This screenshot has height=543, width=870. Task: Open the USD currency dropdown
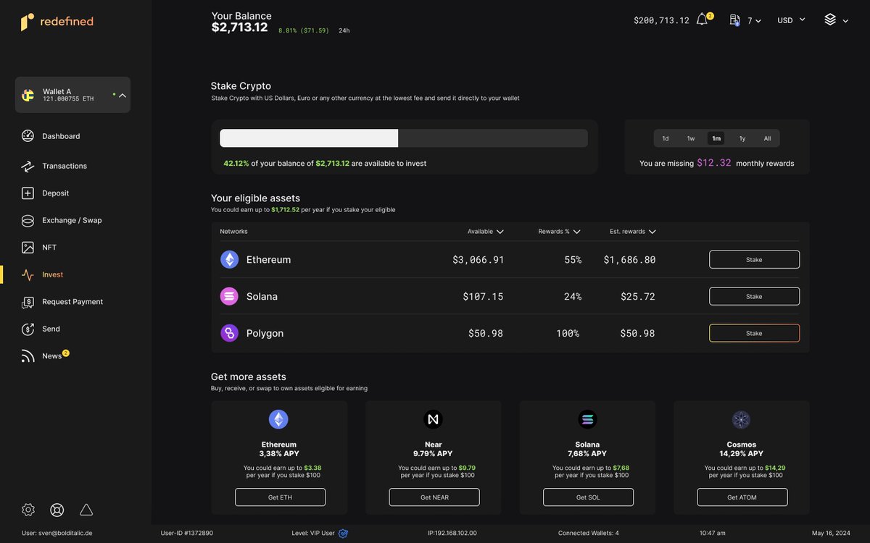coord(791,20)
